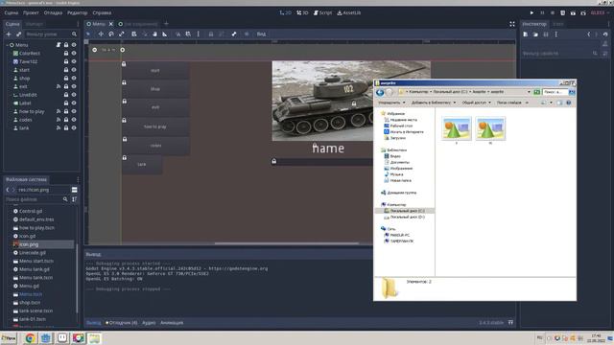The width and height of the screenshot is (614, 345).
Task: Open the Debug menu
Action: pos(53,12)
